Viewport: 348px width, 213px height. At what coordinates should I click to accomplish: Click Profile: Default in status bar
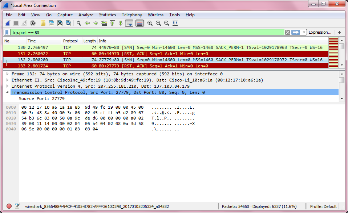pyautogui.click(x=323, y=206)
